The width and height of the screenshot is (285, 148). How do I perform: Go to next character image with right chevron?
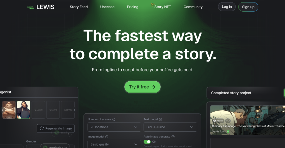[74, 110]
